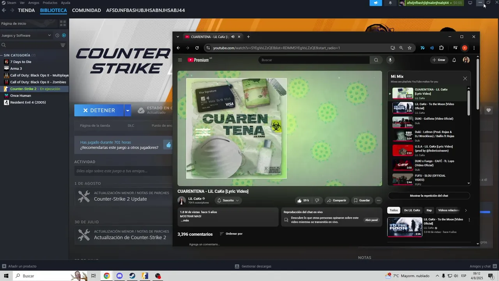This screenshot has width=499, height=281.
Task: Expand the arrow beside DETENER
Action: coord(127,110)
